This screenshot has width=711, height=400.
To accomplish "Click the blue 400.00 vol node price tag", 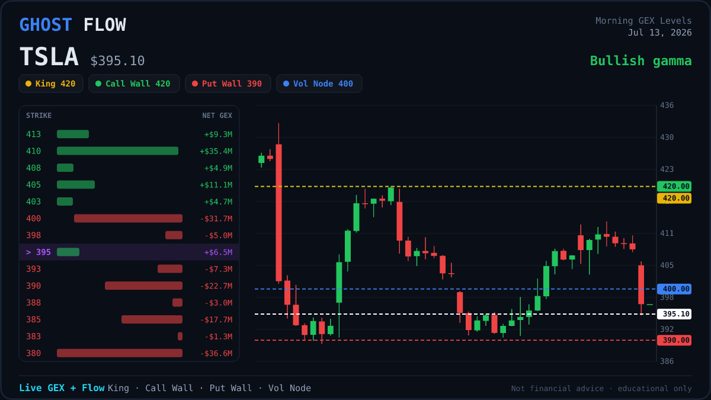I will (x=674, y=289).
